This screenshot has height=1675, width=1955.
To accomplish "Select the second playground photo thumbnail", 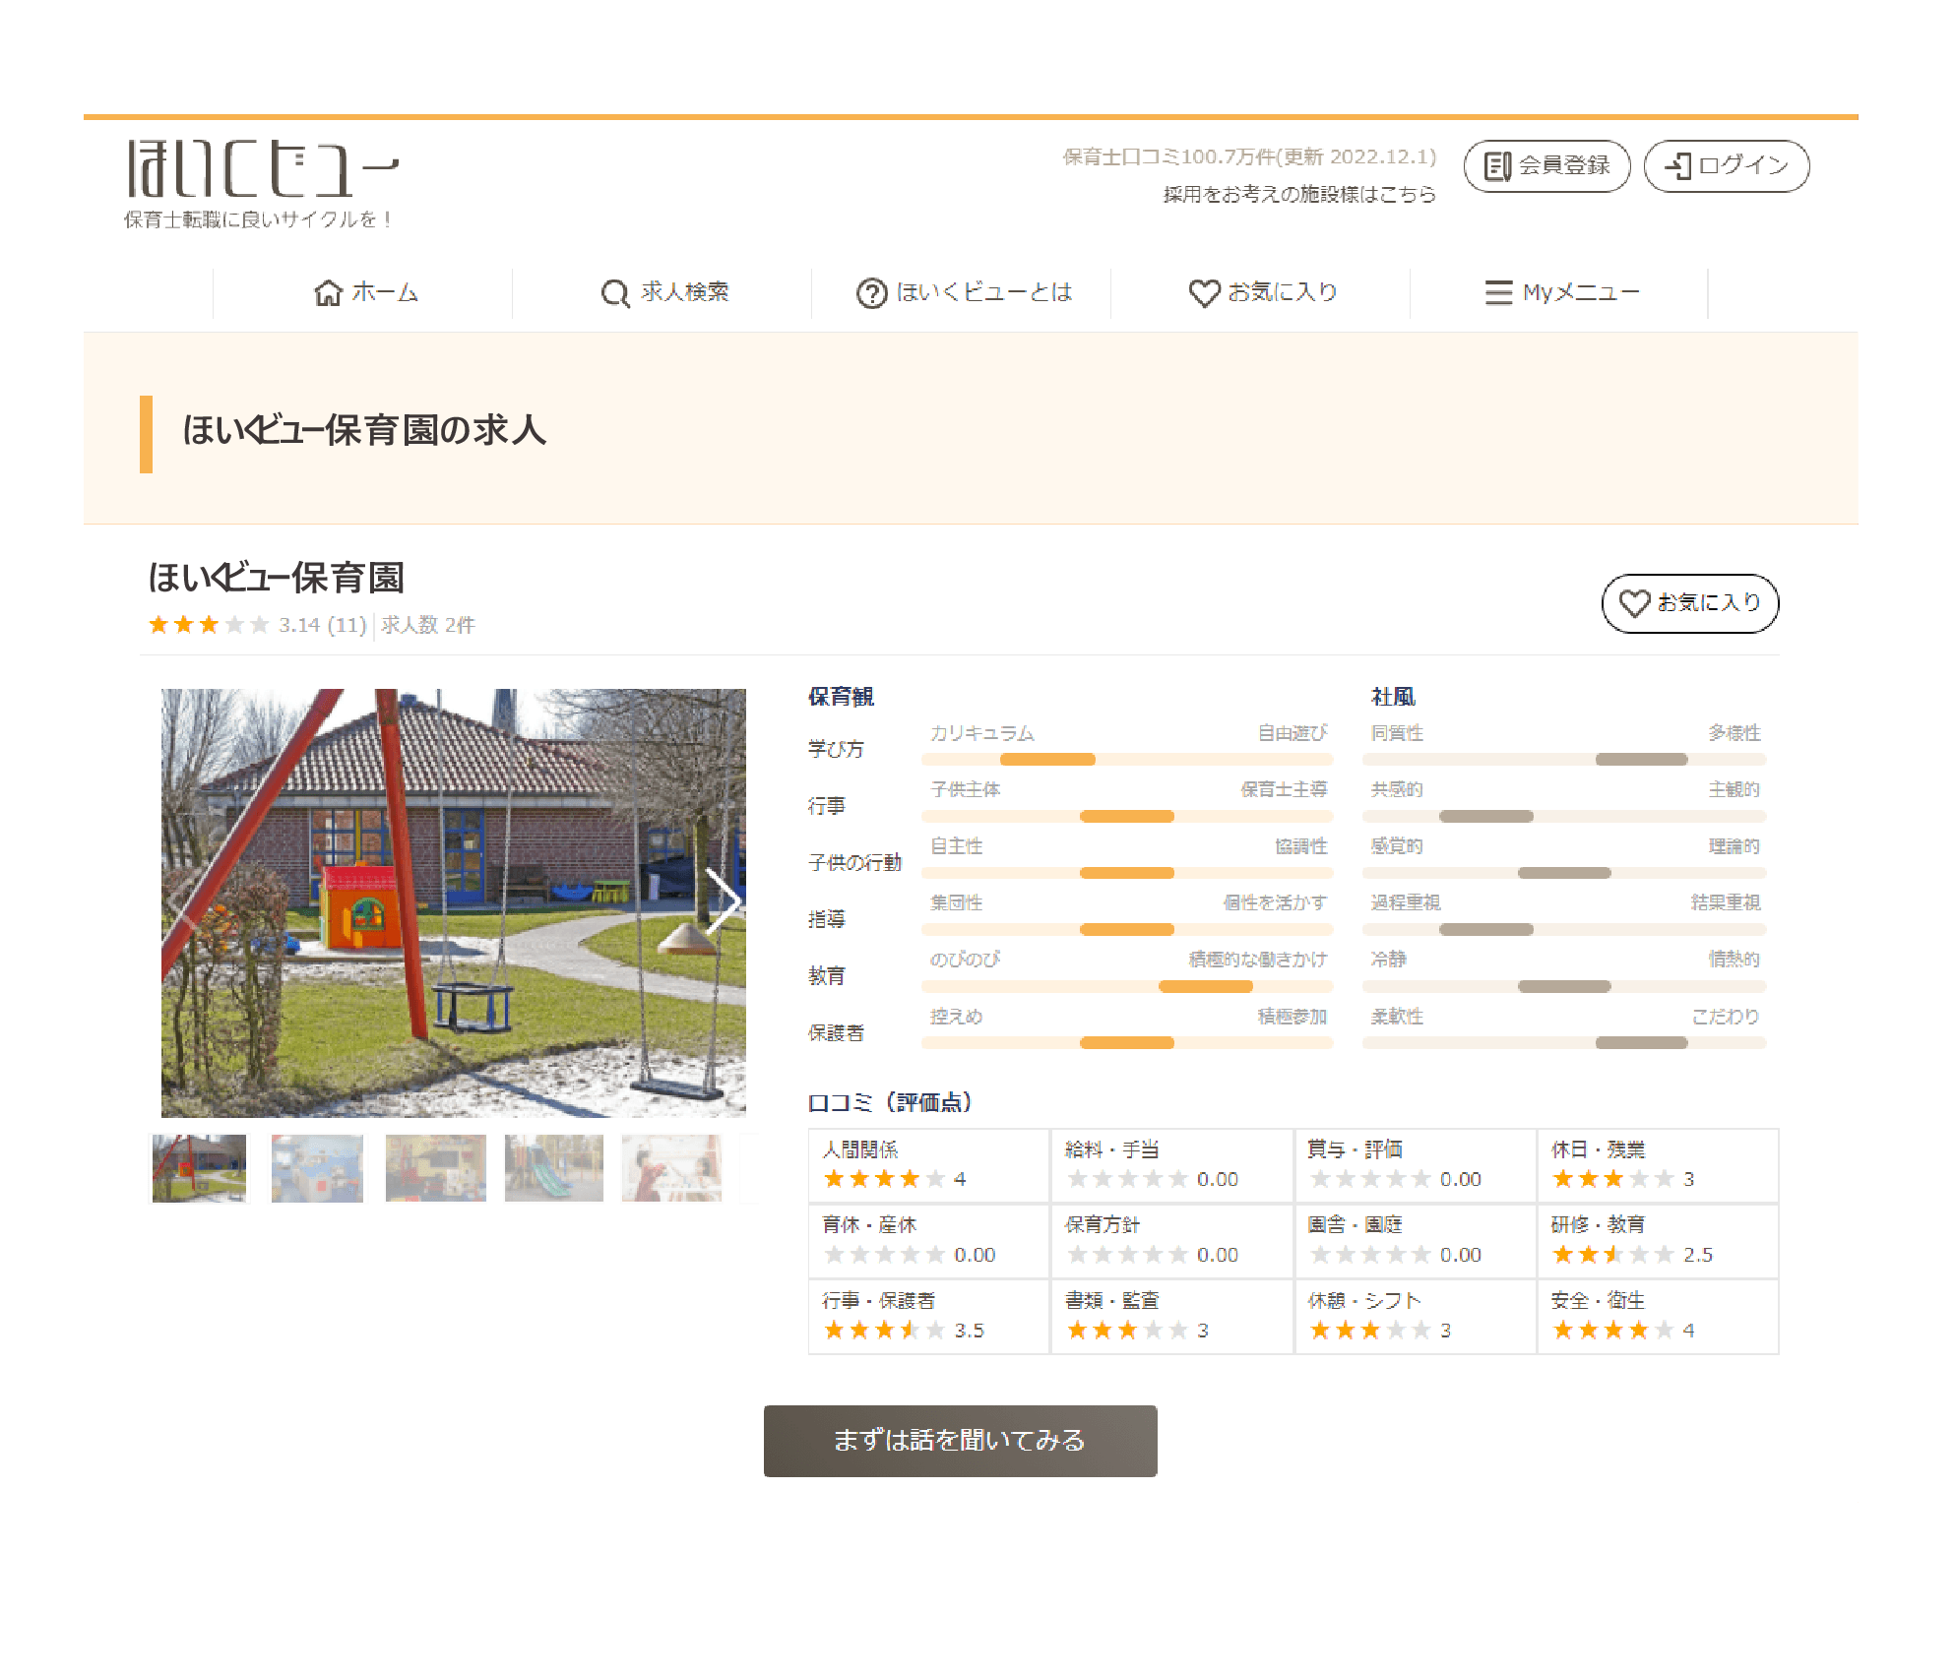I will pos(317,1168).
